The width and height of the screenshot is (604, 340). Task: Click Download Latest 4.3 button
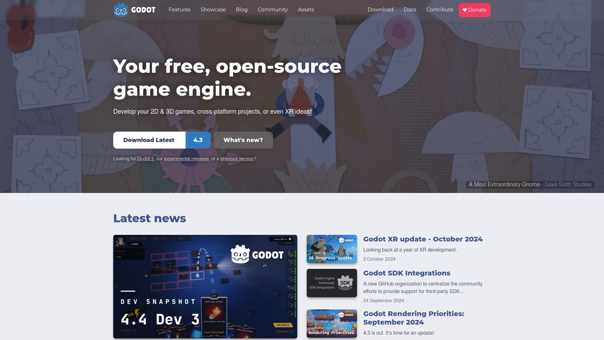coord(162,140)
